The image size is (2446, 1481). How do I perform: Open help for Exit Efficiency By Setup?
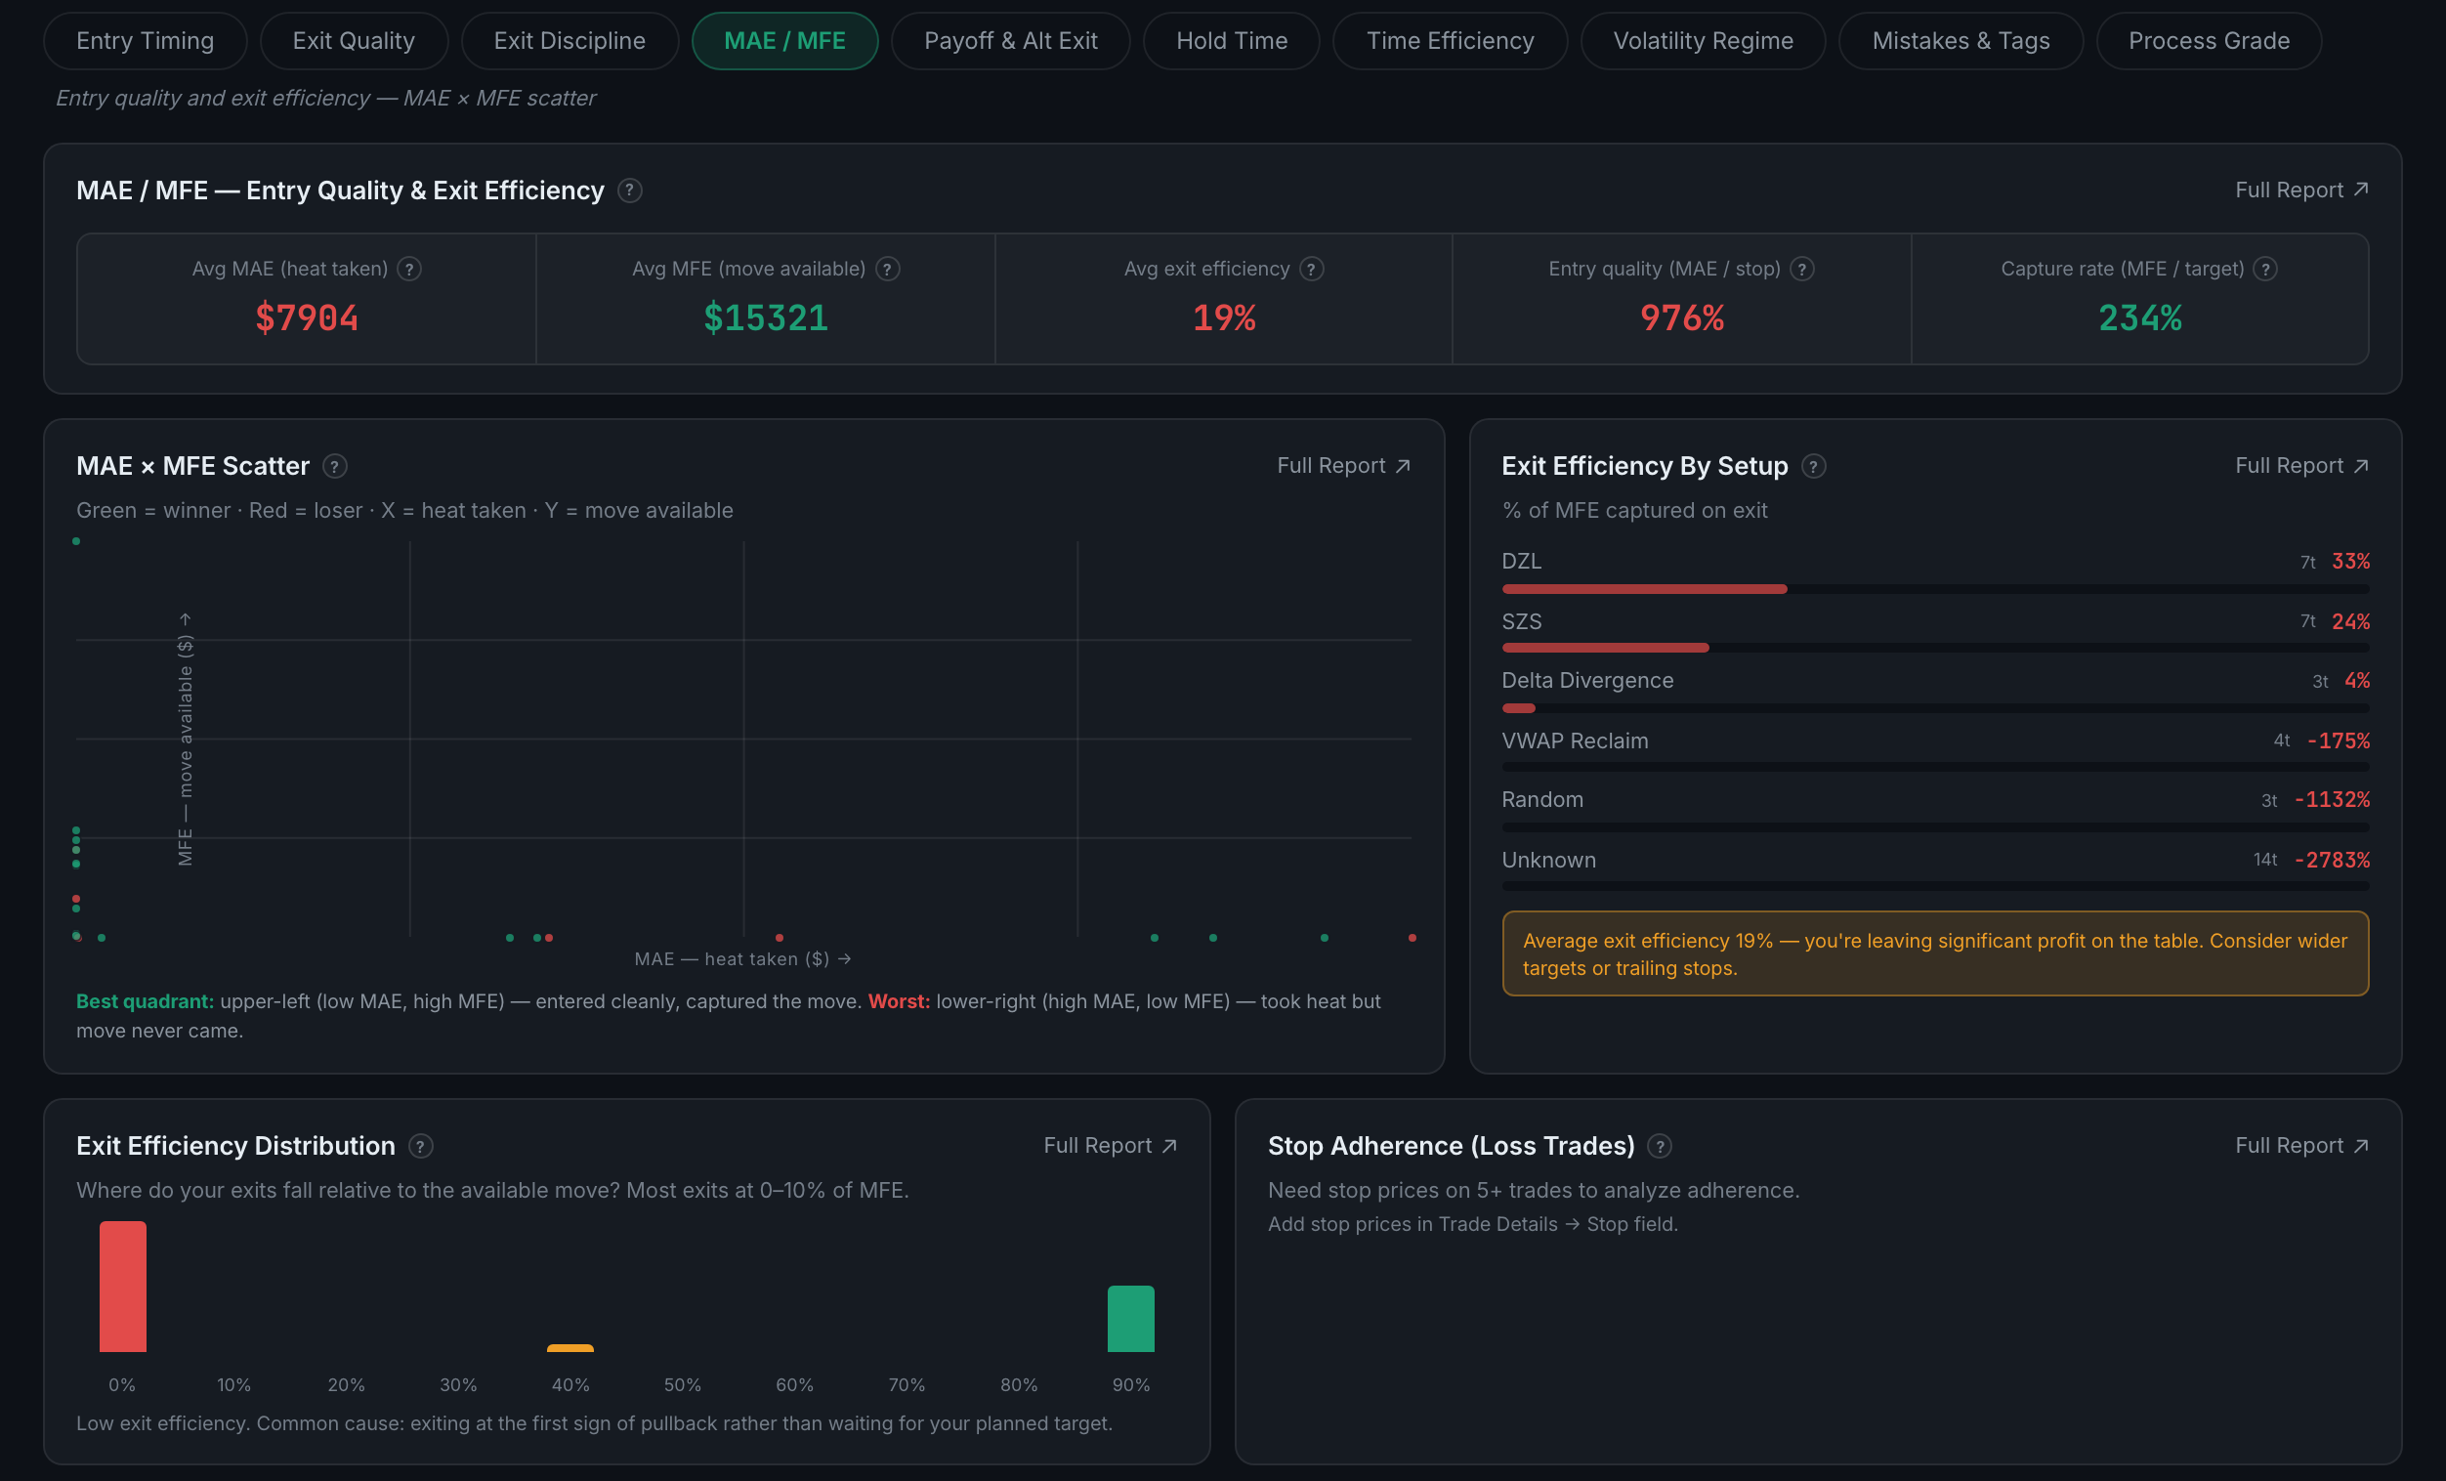(1814, 467)
